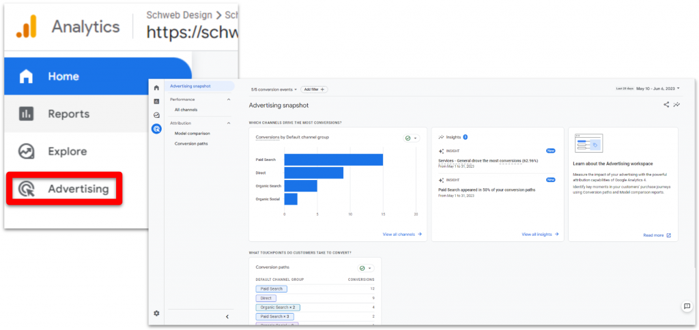Collapse the Attribution section
Image resolution: width=699 pixels, height=330 pixels.
229,123
